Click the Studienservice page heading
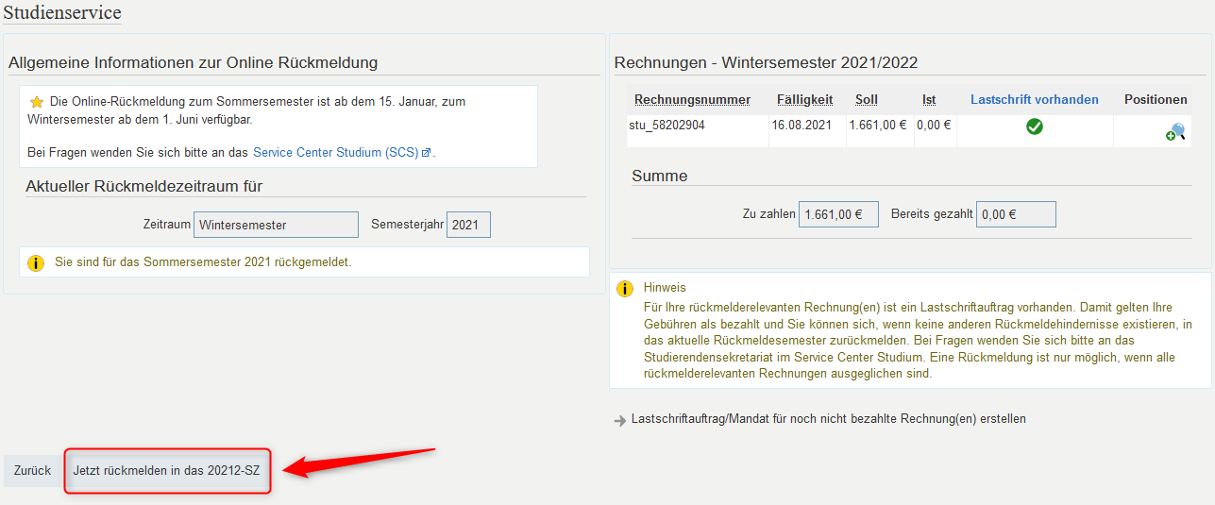Viewport: 1215px width, 505px height. [62, 12]
